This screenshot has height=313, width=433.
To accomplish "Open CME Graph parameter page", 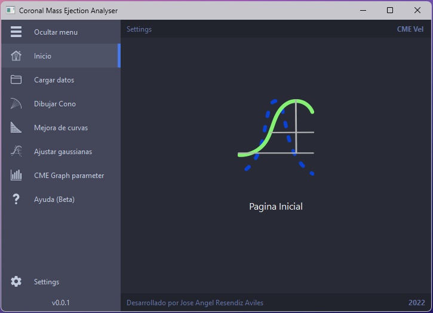I will pyautogui.click(x=61, y=176).
